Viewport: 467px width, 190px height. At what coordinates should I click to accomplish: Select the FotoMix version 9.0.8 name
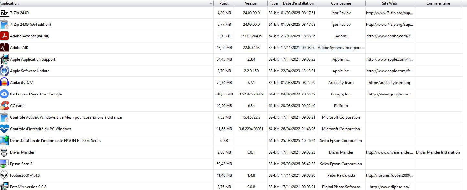28,187
